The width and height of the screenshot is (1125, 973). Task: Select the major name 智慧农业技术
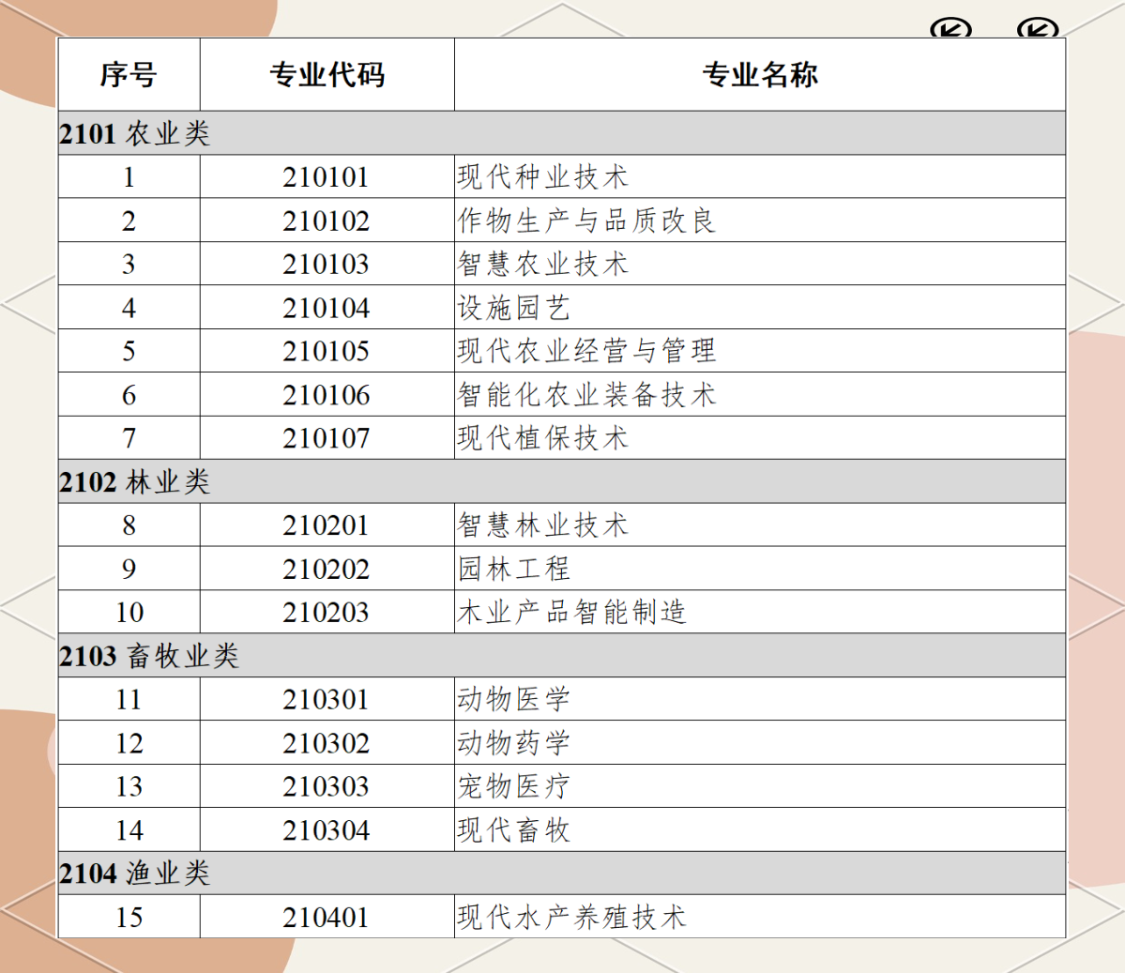pos(543,264)
